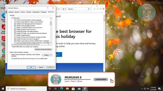Click the refresh icon in the address bar
This screenshot has height=91, width=163.
(x=65, y=9)
